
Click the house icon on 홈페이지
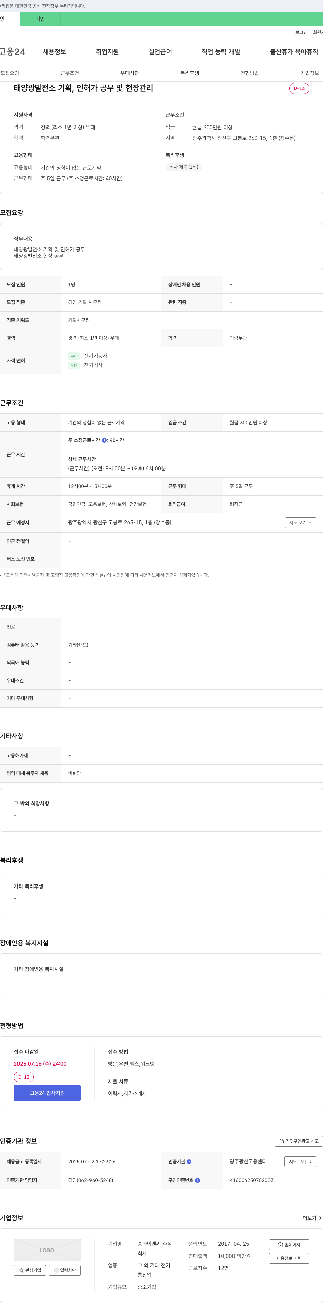pyautogui.click(x=280, y=1245)
